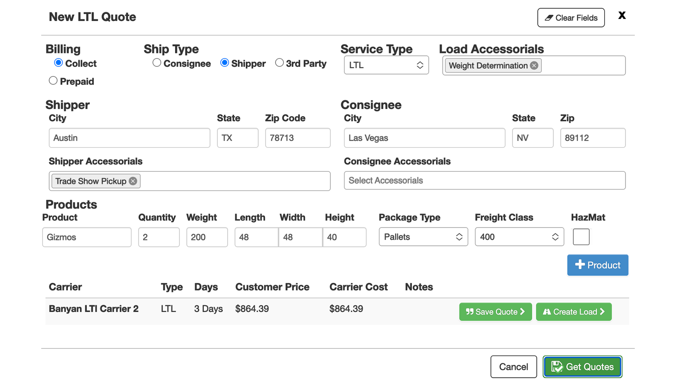
Task: Toggle the Prepaid billing option
Action: click(x=53, y=81)
